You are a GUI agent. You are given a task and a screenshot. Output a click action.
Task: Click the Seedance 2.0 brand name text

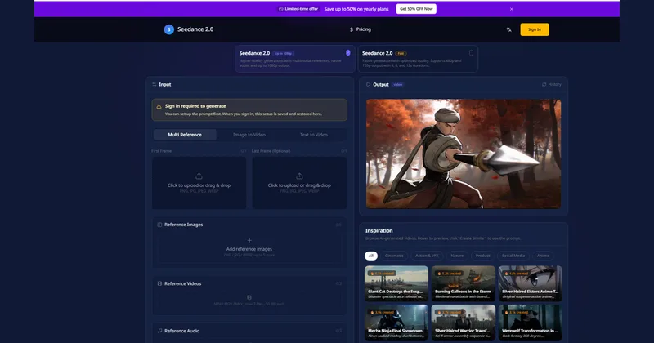pos(195,29)
